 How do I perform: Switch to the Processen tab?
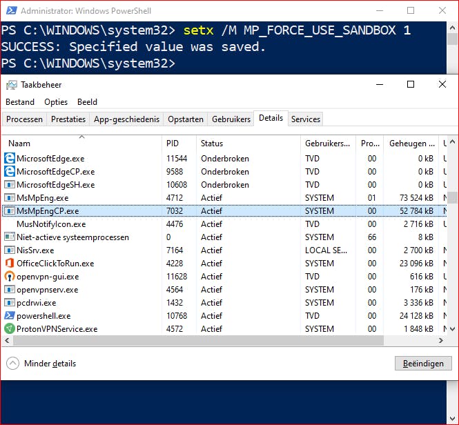pyautogui.click(x=24, y=119)
